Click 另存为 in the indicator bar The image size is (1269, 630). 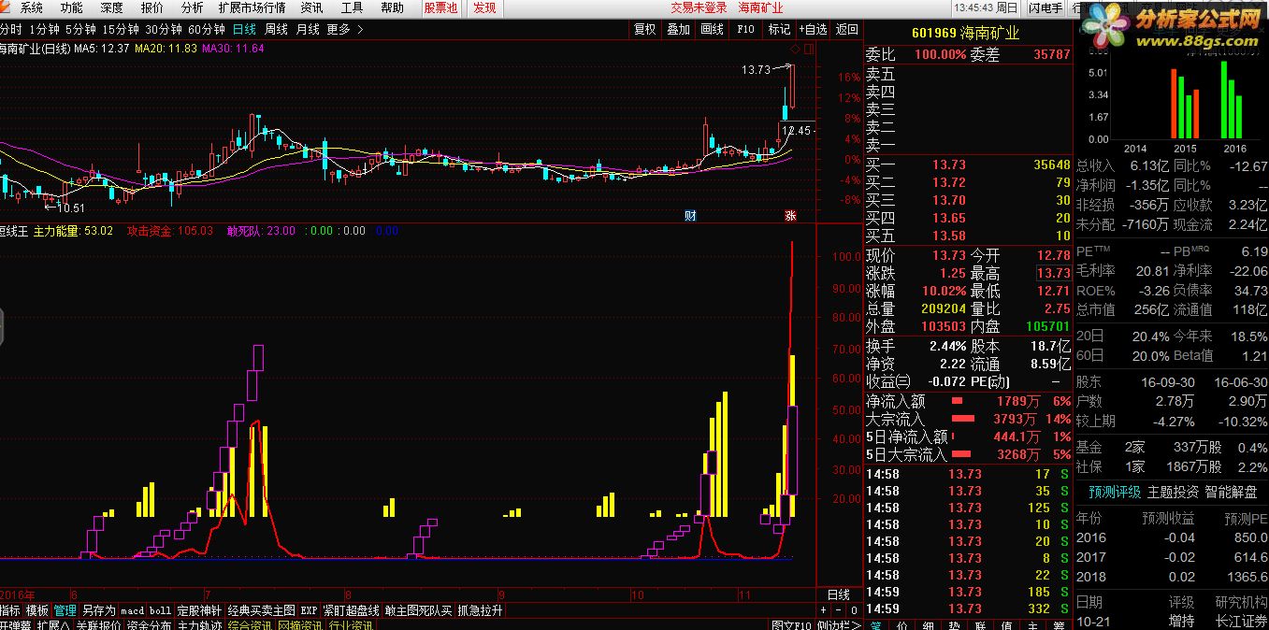(x=98, y=610)
